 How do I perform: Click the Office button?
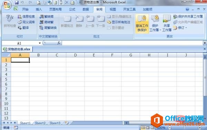click(7, 5)
